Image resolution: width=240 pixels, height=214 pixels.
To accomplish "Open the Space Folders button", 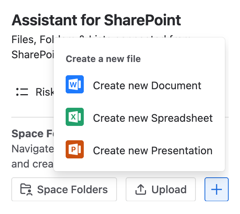I will 64,189.
